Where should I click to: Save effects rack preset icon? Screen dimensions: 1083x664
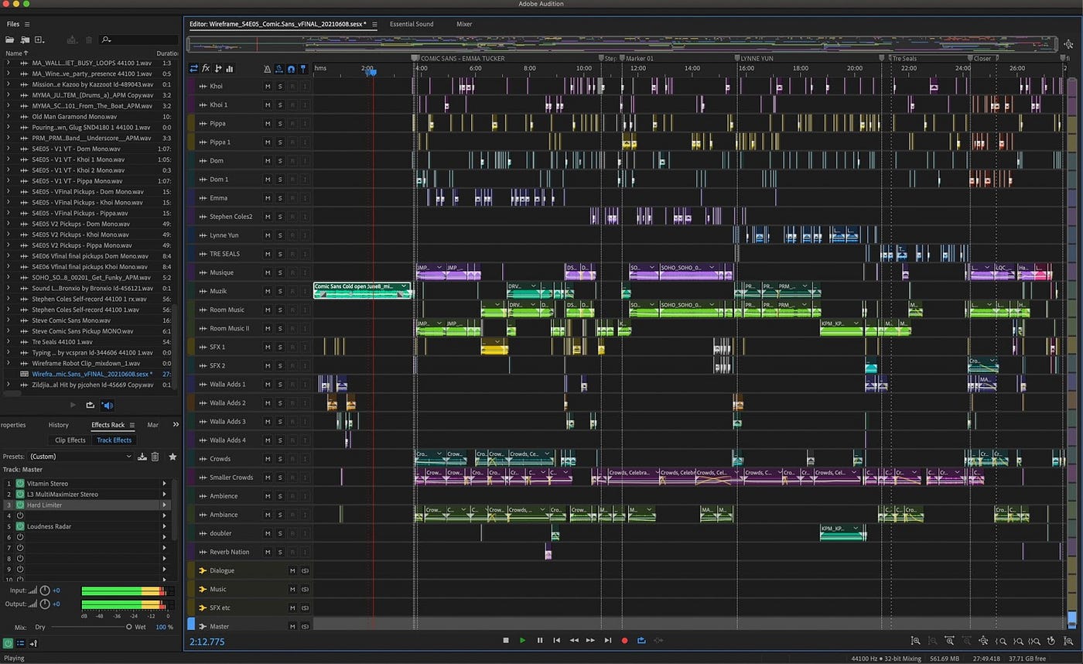142,457
